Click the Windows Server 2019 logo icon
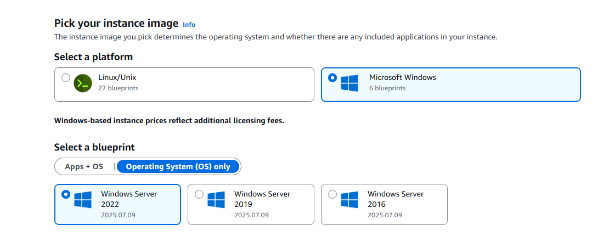 click(216, 200)
